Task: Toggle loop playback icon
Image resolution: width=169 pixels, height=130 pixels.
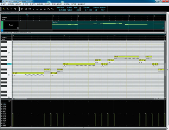Action: 30,9
